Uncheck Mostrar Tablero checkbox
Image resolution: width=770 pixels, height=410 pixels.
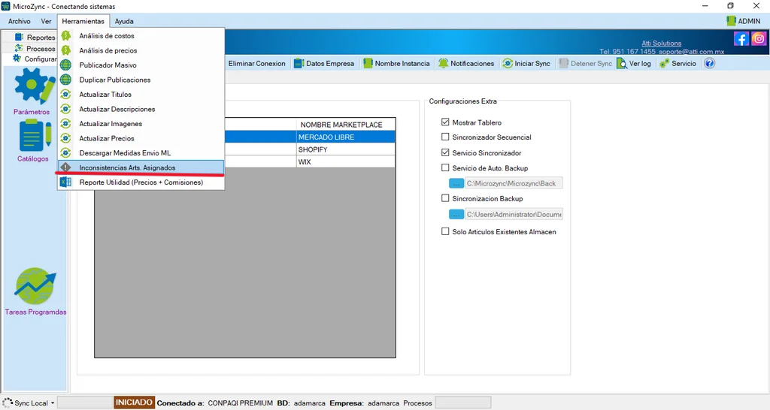(x=445, y=122)
